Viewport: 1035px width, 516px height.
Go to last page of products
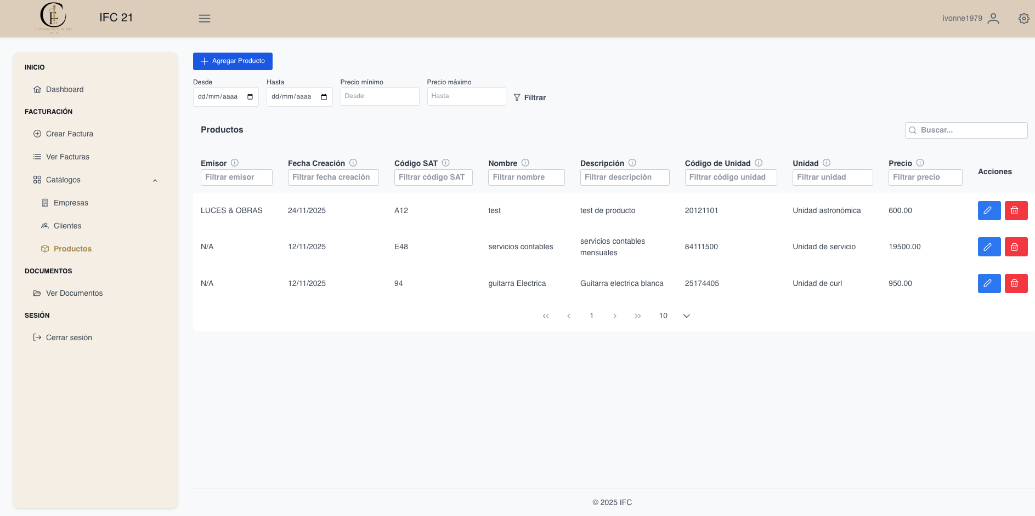click(638, 316)
